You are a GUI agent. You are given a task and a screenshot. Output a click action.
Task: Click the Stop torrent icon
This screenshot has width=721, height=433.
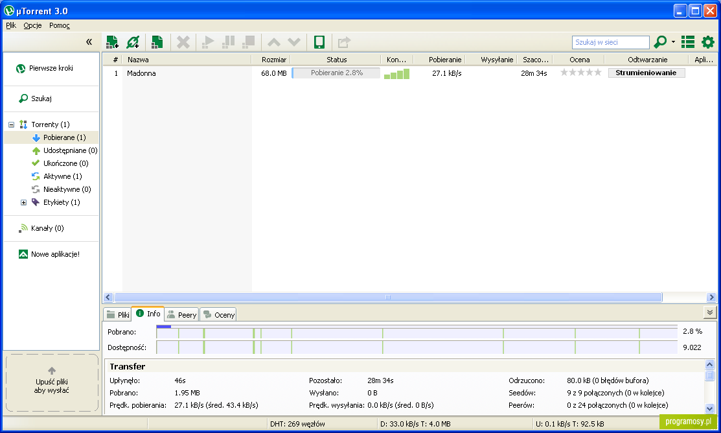[x=248, y=42]
